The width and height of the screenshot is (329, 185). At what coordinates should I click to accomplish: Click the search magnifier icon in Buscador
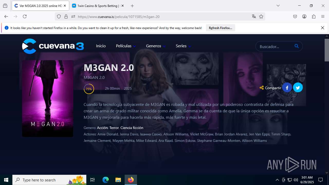297,46
